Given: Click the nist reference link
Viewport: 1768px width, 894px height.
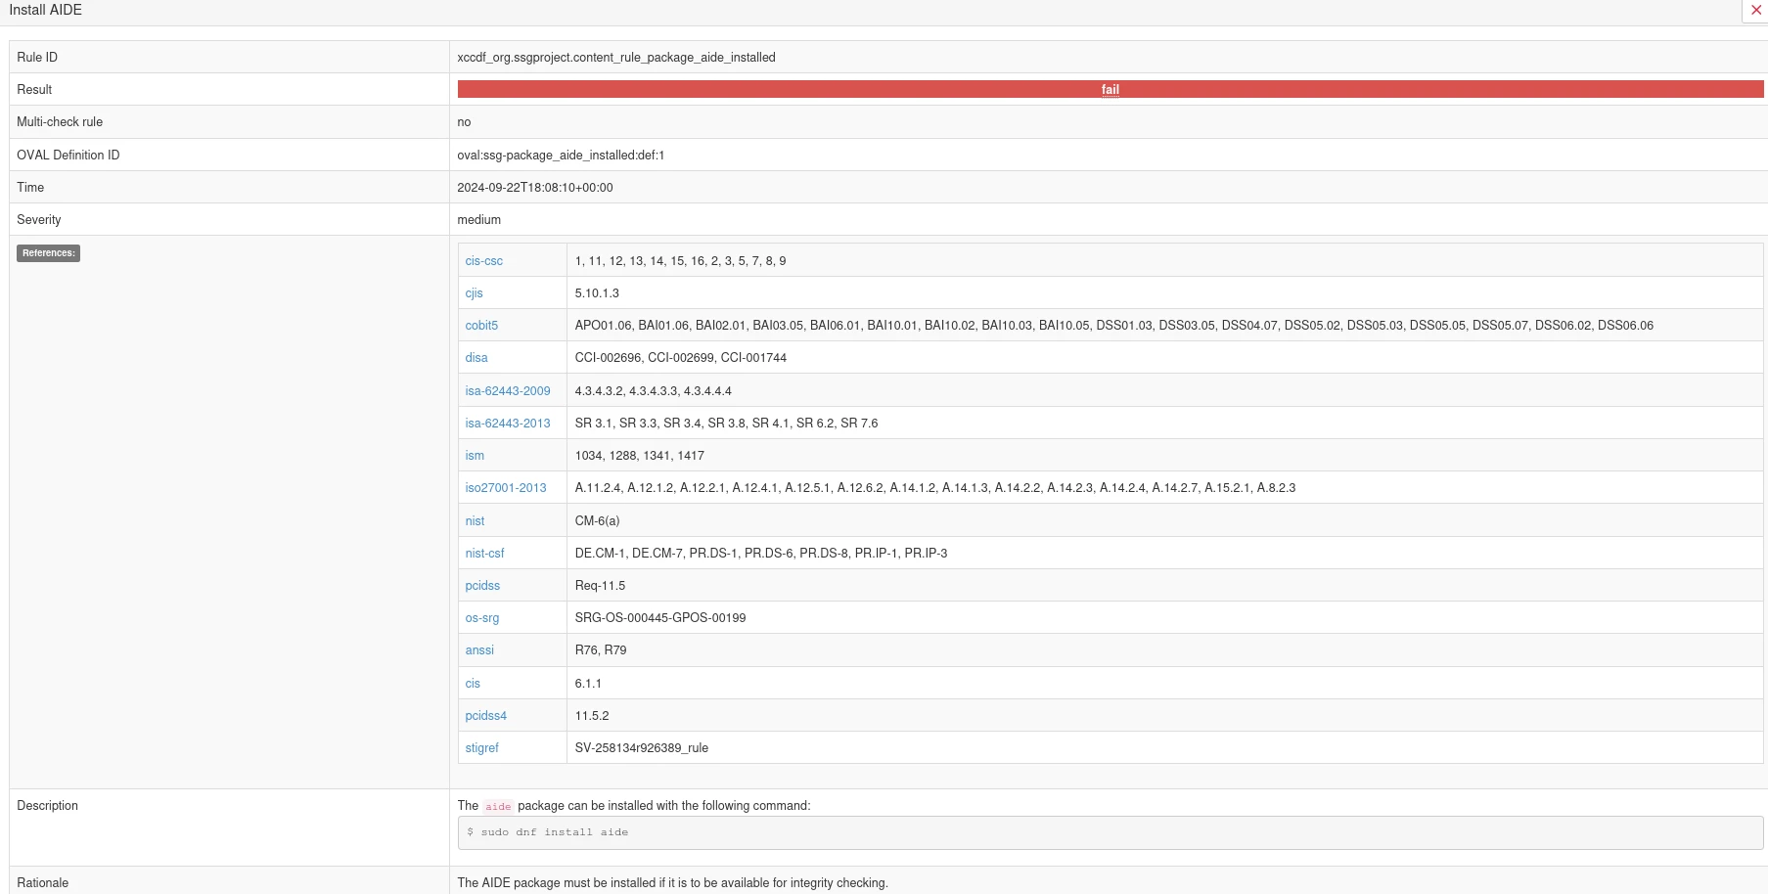Looking at the screenshot, I should tap(475, 521).
